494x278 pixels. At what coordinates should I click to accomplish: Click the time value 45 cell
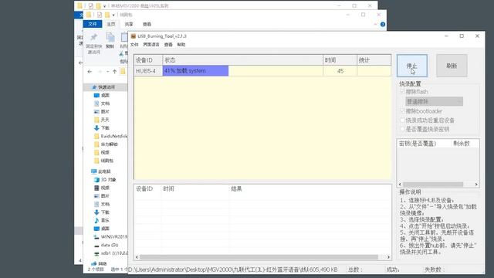[340, 71]
